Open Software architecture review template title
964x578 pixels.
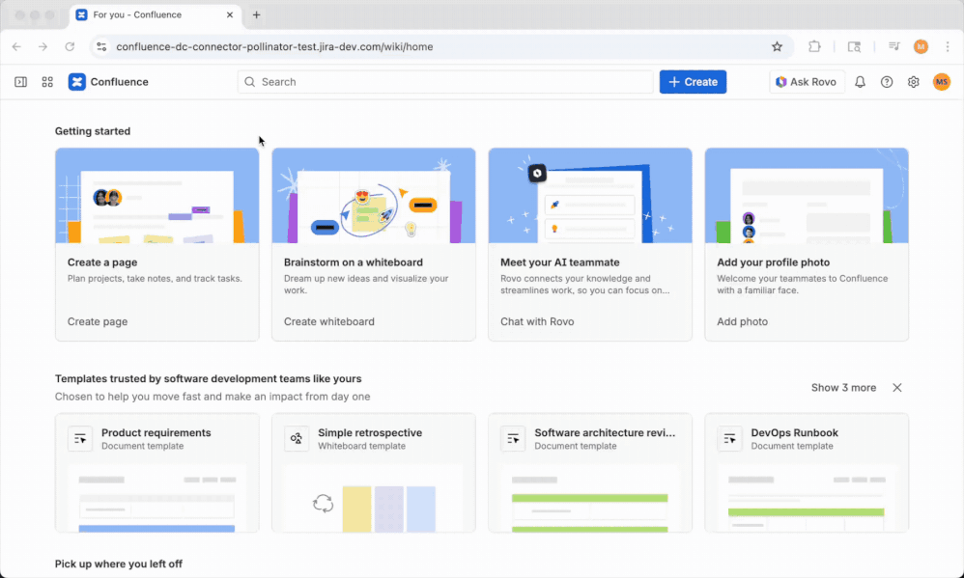[x=605, y=432]
